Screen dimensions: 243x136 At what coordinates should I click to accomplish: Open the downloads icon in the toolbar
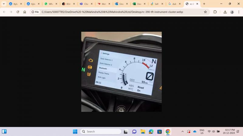point(225,12)
